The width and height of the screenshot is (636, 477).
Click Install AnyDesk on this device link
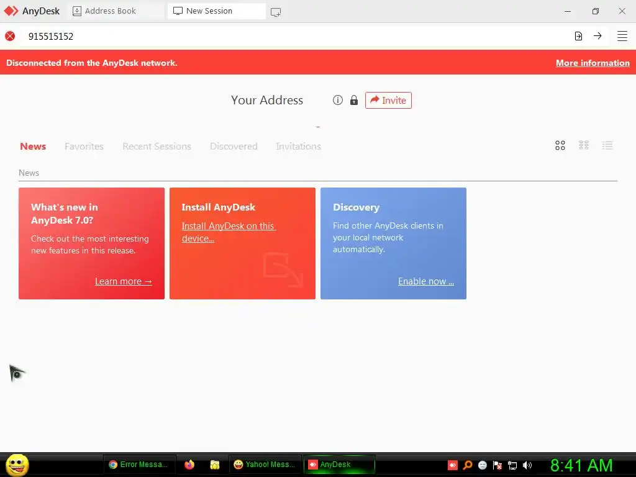(x=229, y=232)
